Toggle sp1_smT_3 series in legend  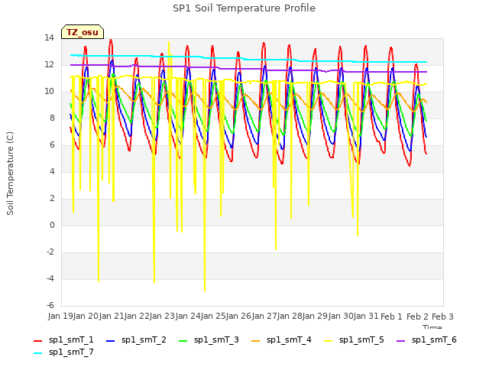coord(209,339)
